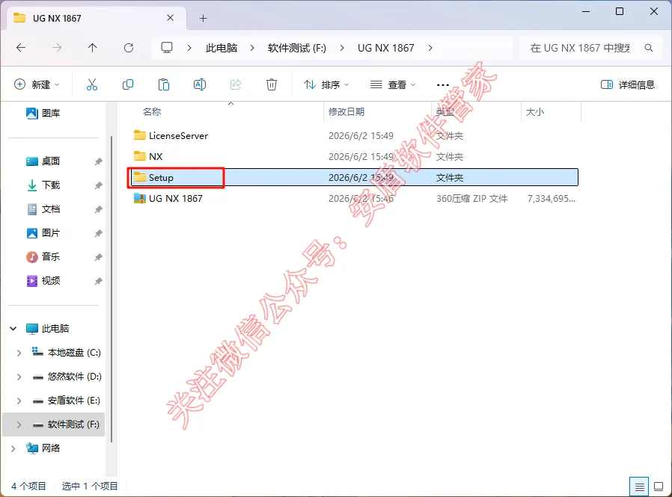Open Gallery in the sidebar

pyautogui.click(x=43, y=113)
